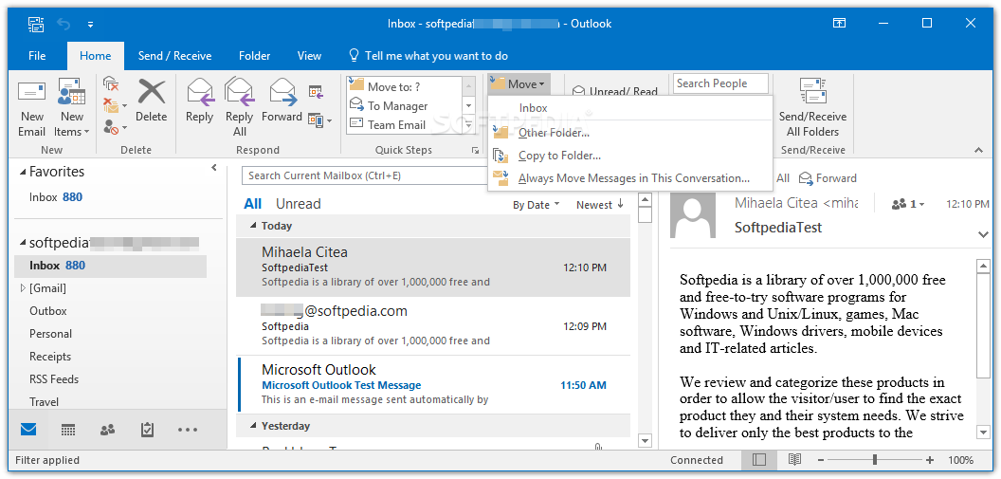Switch to Normal view in status bar

[759, 460]
